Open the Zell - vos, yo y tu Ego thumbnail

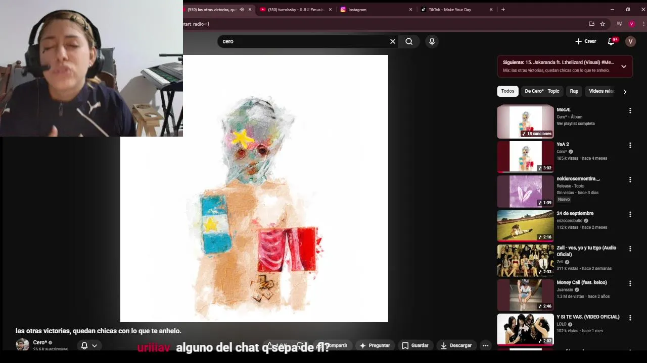pyautogui.click(x=525, y=260)
